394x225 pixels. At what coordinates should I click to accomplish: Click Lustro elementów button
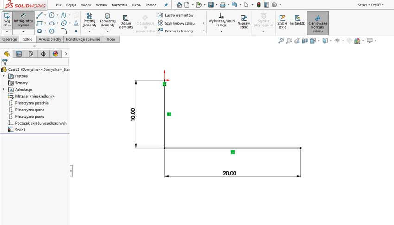click(176, 15)
